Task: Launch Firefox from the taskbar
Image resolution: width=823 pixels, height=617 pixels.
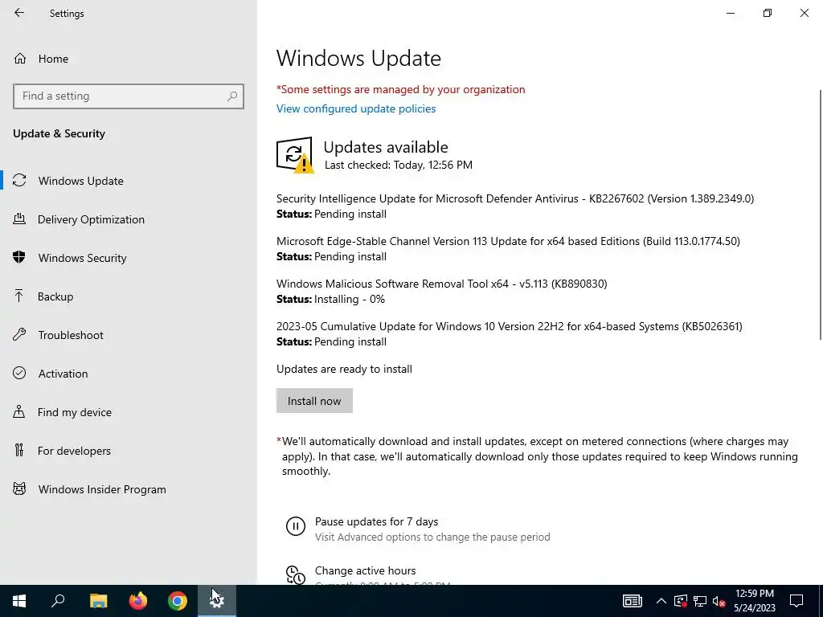Action: [x=138, y=601]
